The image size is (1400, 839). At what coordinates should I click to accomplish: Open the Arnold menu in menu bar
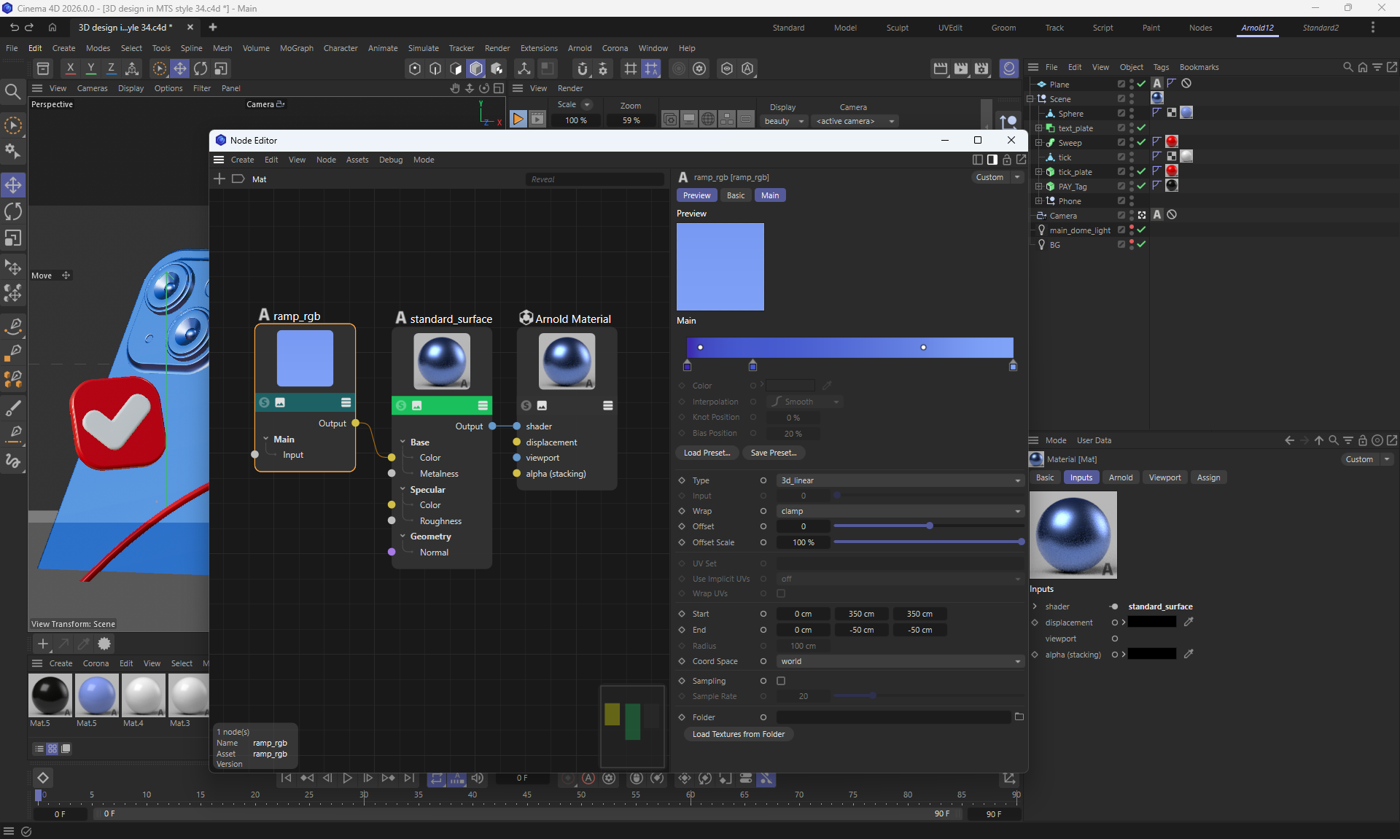(x=580, y=48)
